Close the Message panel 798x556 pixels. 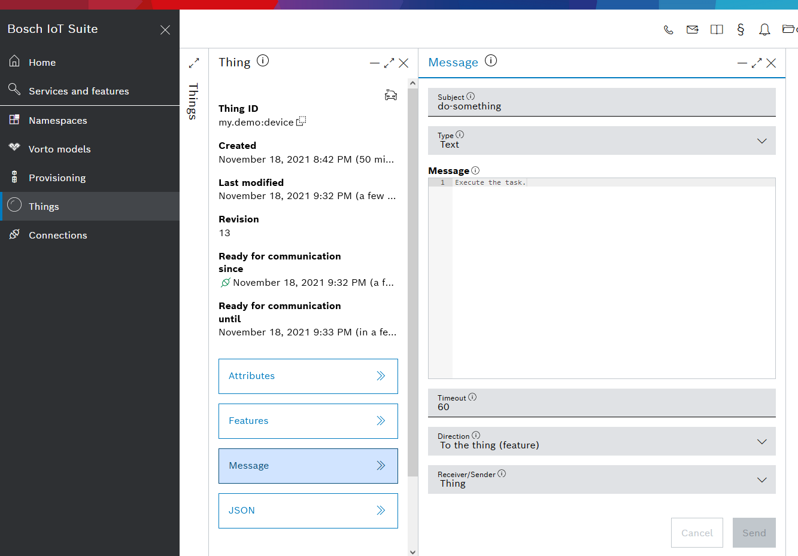(x=771, y=63)
